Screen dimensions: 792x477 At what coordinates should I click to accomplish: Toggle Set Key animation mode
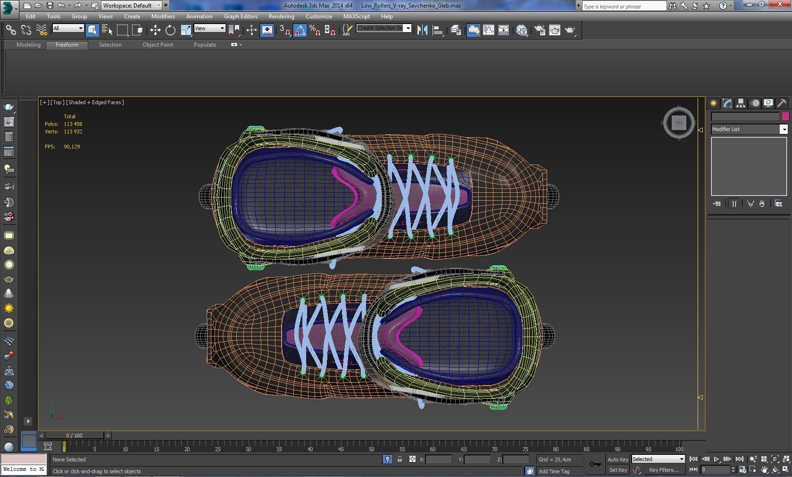click(618, 470)
